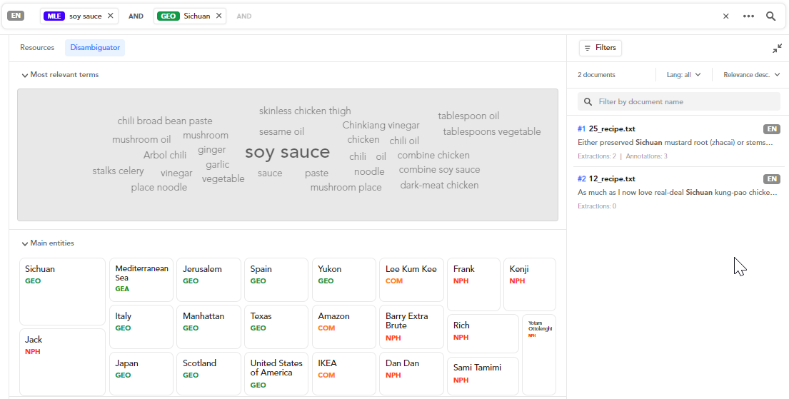The image size is (789, 399).
Task: Click the search magnifier icon in top bar
Action: pyautogui.click(x=771, y=16)
